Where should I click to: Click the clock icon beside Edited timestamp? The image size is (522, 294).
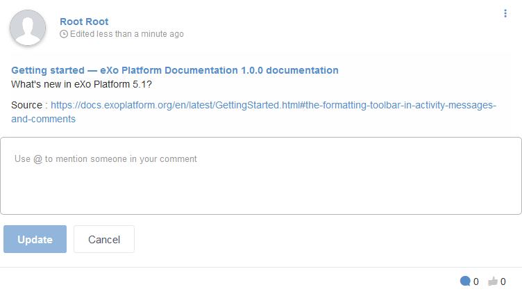[x=64, y=34]
